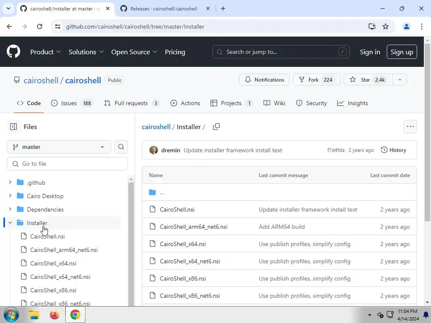Screen dimensions: 431x323
Task: Click the Notifications button
Action: [264, 79]
